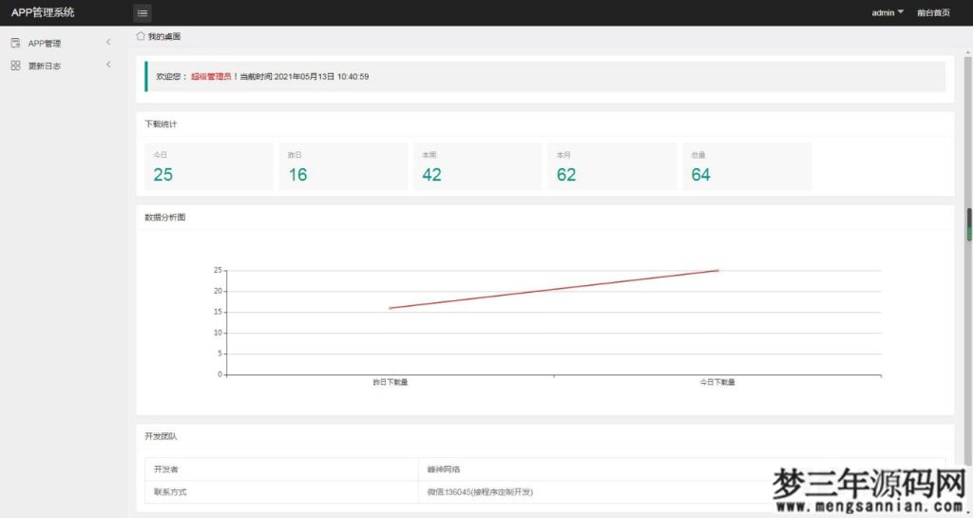Click the APP管理系统 logo title

[43, 12]
